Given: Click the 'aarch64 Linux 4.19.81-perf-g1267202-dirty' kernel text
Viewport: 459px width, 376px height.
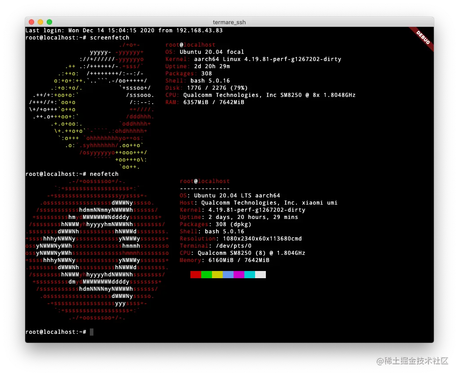Looking at the screenshot, I should pos(268,59).
